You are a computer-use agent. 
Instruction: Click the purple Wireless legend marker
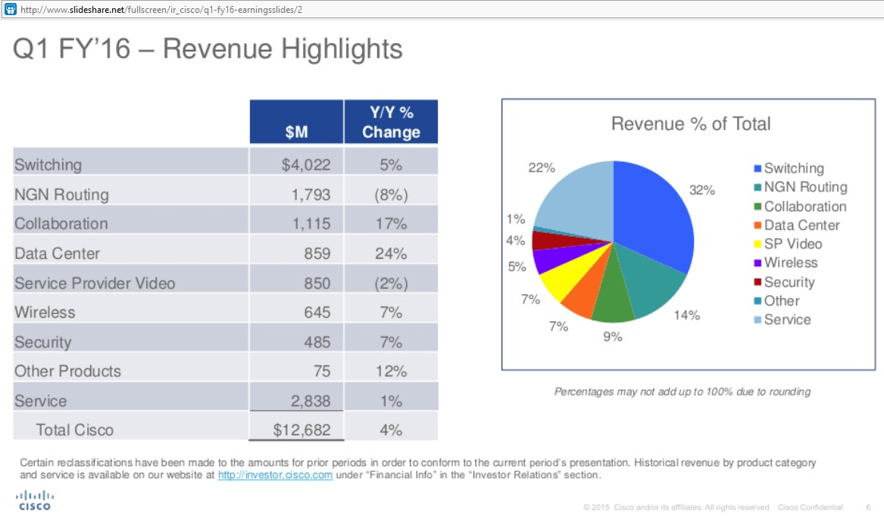pyautogui.click(x=756, y=262)
